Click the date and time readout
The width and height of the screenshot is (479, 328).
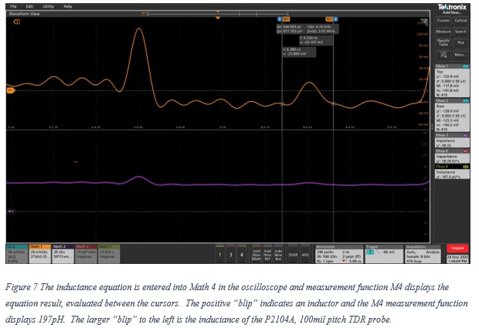[x=457, y=259]
